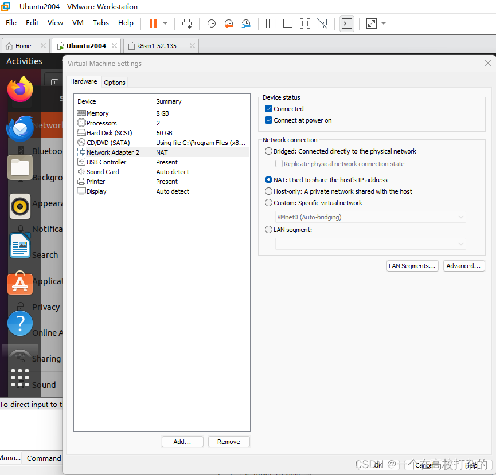The width and height of the screenshot is (496, 475).
Task: Expand the stretch display dropdown arrow
Action: point(384,23)
